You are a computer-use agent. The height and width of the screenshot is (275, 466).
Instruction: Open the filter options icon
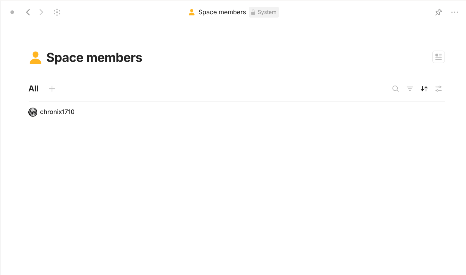410,89
